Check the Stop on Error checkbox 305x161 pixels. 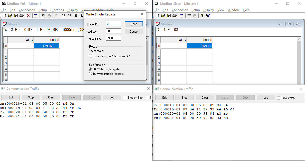coord(125,98)
